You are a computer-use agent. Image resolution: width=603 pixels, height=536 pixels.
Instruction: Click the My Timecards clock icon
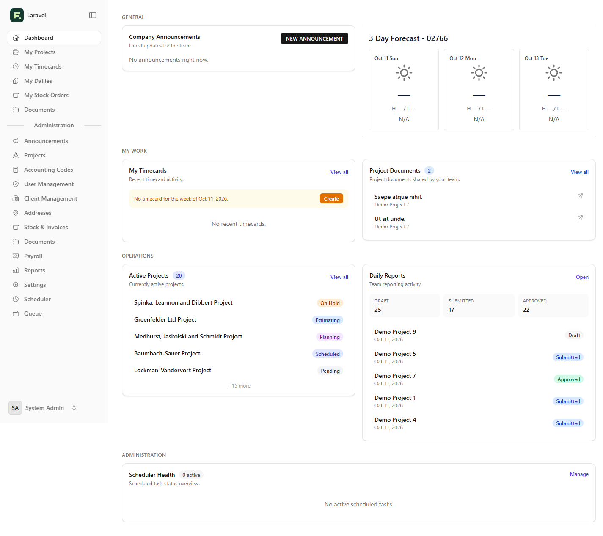16,66
